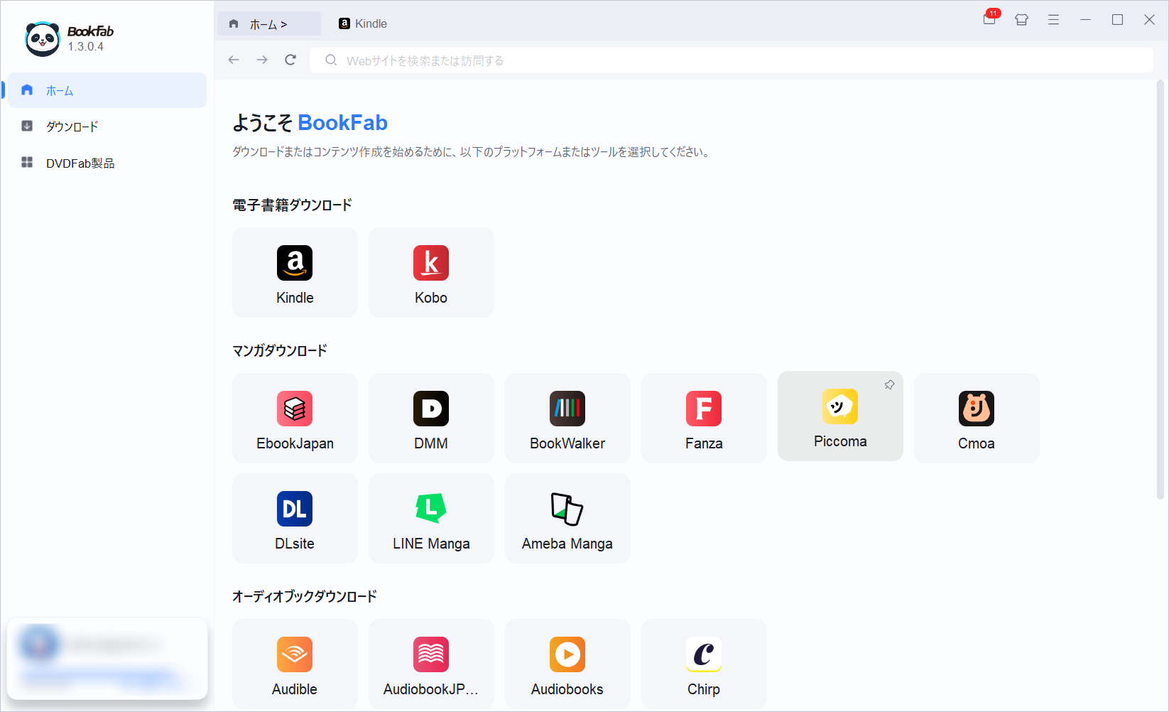Open the Audiobooks tile
This screenshot has height=712, width=1169.
[x=567, y=664]
